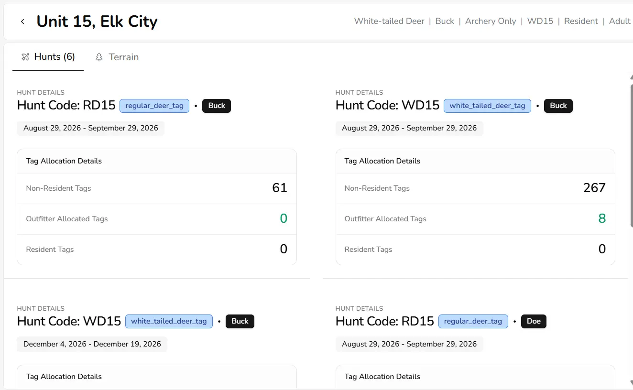
Task: Switch to the Terrain tab
Action: point(117,57)
